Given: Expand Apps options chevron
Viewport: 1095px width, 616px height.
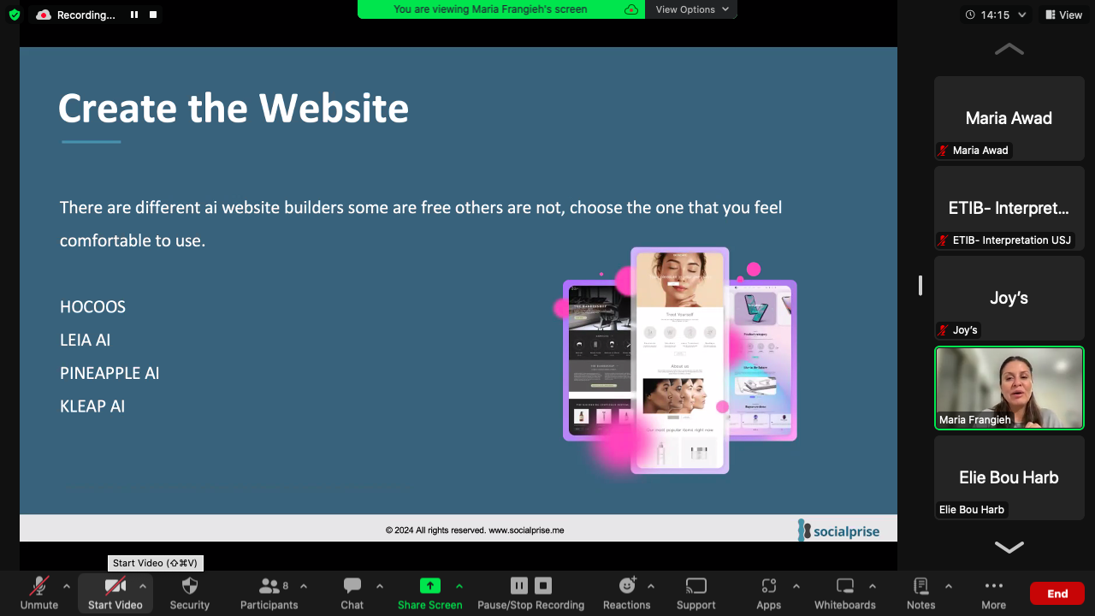Looking at the screenshot, I should pyautogui.click(x=796, y=586).
